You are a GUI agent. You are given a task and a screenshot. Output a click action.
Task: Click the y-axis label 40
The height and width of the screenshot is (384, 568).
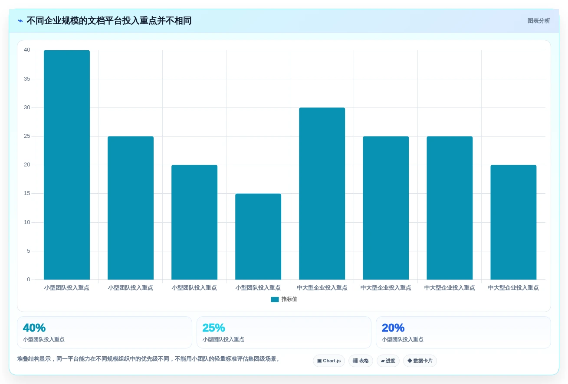(27, 50)
